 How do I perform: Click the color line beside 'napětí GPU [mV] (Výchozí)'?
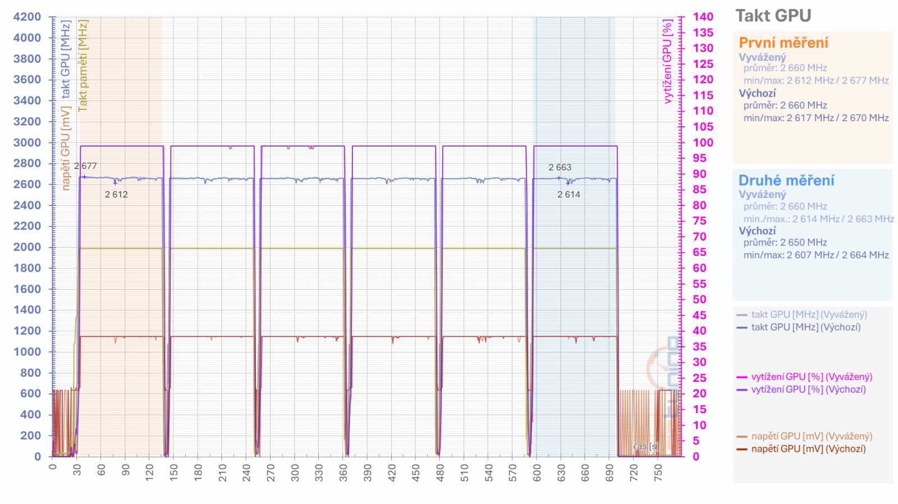(x=742, y=449)
